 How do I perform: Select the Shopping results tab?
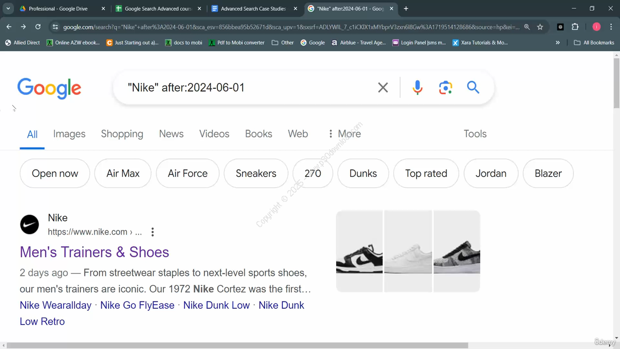pyautogui.click(x=122, y=134)
